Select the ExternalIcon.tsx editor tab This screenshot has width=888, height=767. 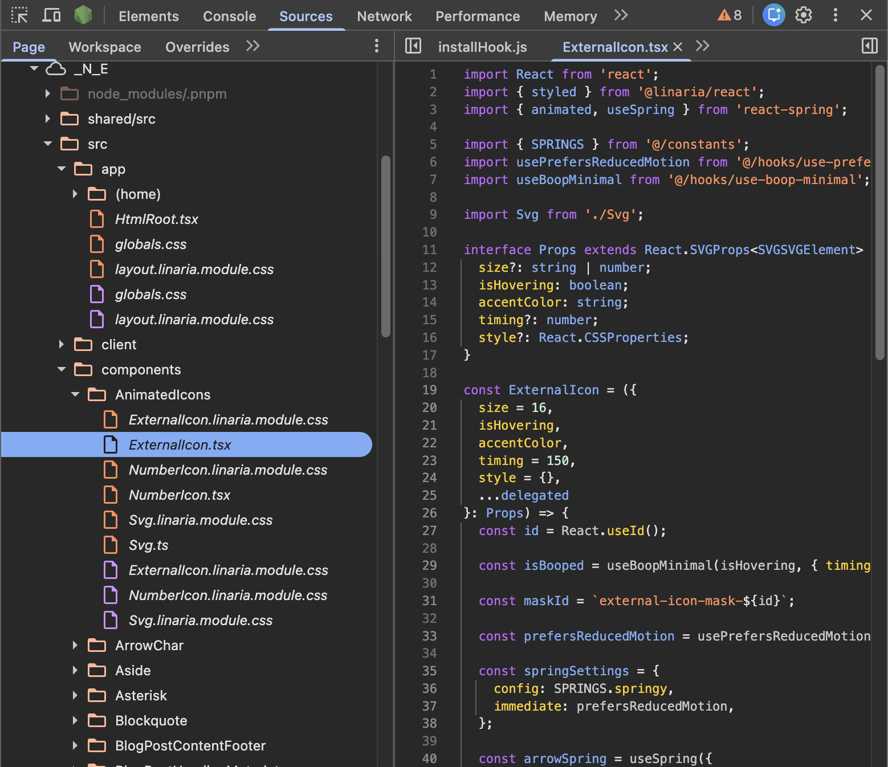(615, 47)
